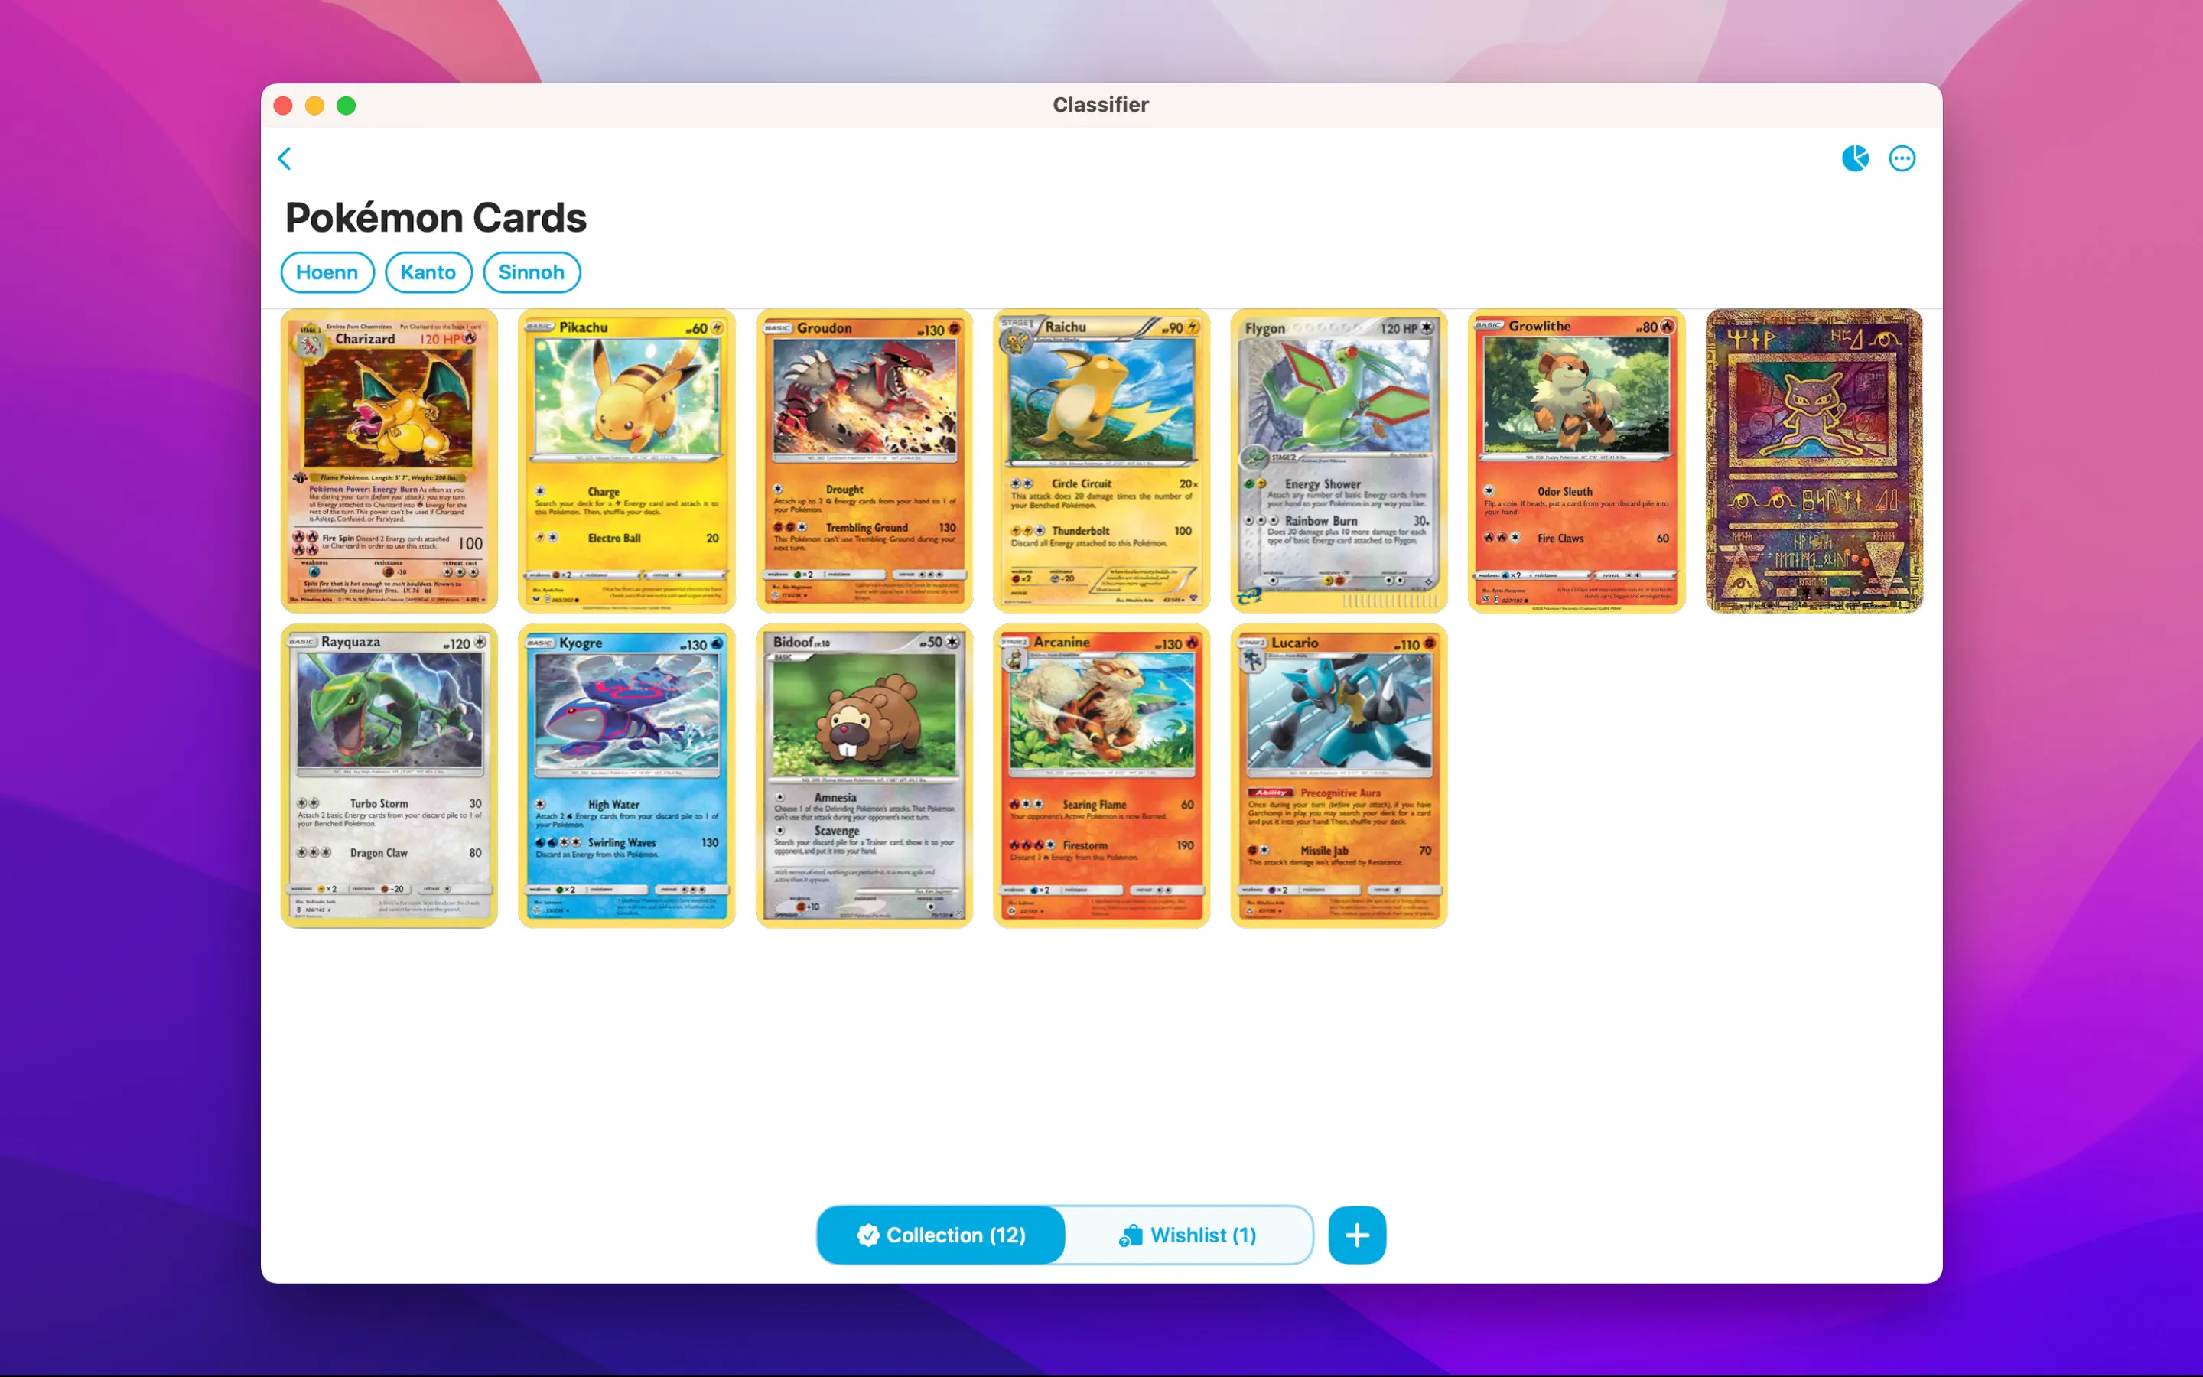Viewport: 2203px width, 1377px height.
Task: Open the Flygon card
Action: (x=1339, y=461)
